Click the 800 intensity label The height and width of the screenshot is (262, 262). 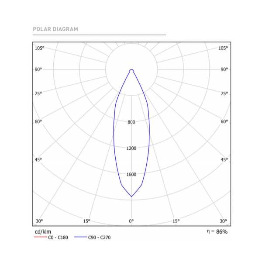(131, 122)
